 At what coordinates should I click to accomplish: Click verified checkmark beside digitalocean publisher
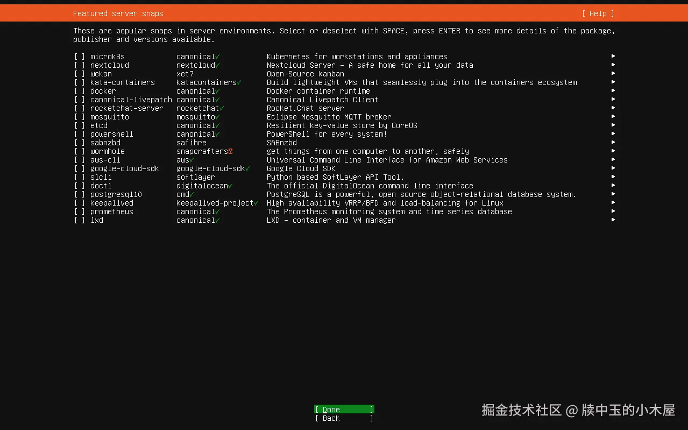click(x=230, y=186)
